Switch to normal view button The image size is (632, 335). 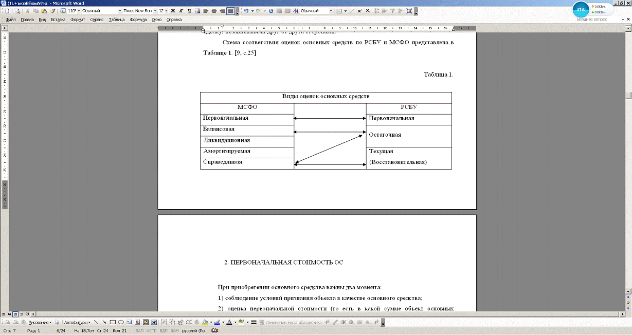click(4, 313)
